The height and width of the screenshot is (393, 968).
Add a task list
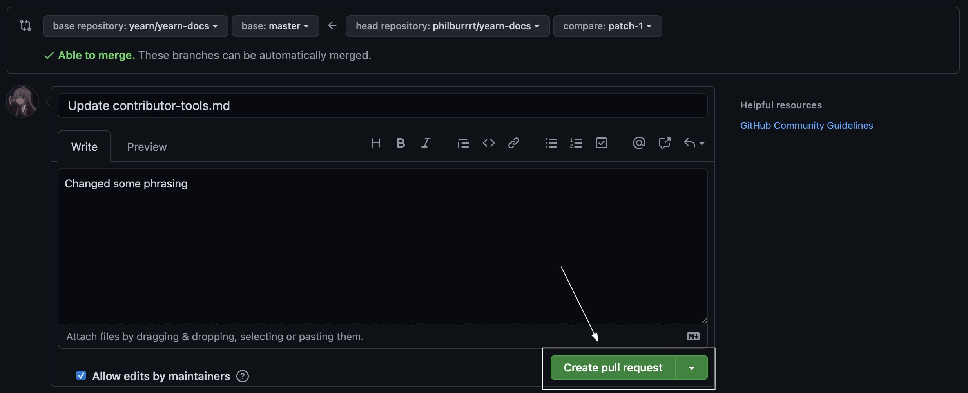coord(601,143)
